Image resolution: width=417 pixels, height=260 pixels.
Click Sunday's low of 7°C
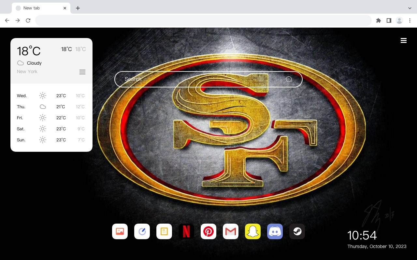[x=81, y=140]
